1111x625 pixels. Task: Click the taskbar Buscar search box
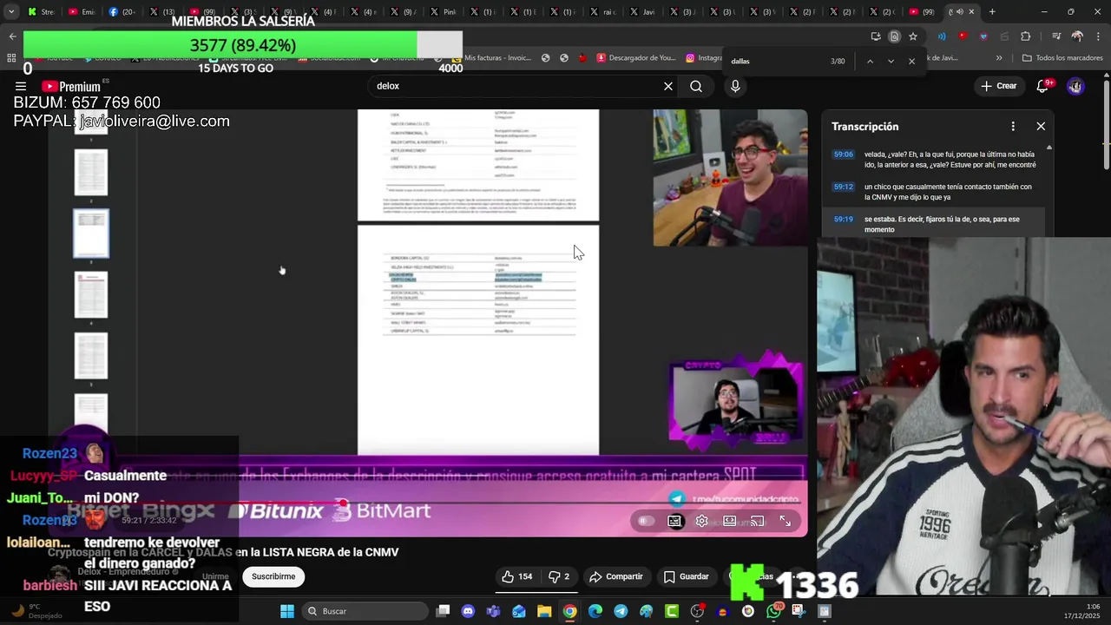(x=365, y=611)
